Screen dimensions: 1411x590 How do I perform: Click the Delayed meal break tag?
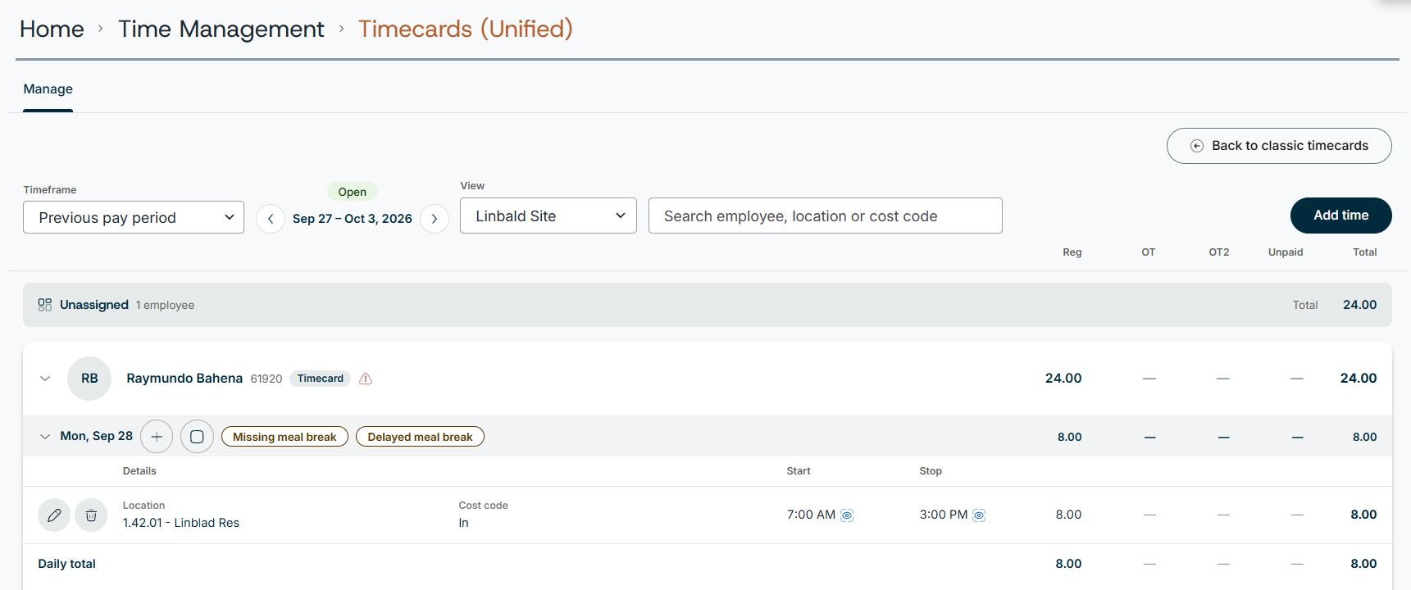[x=420, y=437]
